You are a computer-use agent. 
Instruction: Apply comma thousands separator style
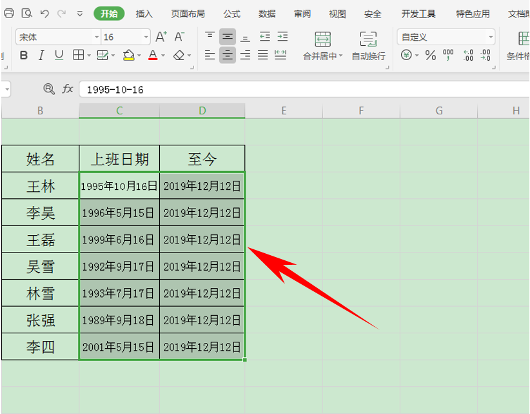coord(447,55)
